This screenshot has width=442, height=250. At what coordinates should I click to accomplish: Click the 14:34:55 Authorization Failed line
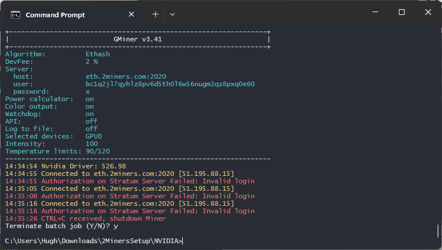(130, 181)
